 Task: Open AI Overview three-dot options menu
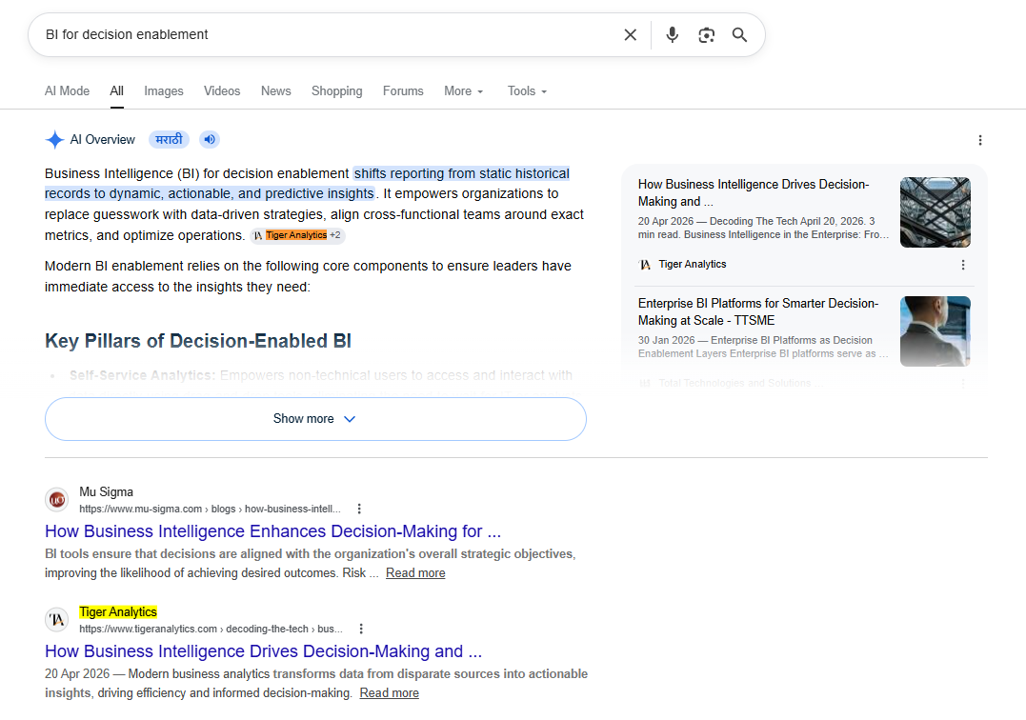(x=979, y=140)
